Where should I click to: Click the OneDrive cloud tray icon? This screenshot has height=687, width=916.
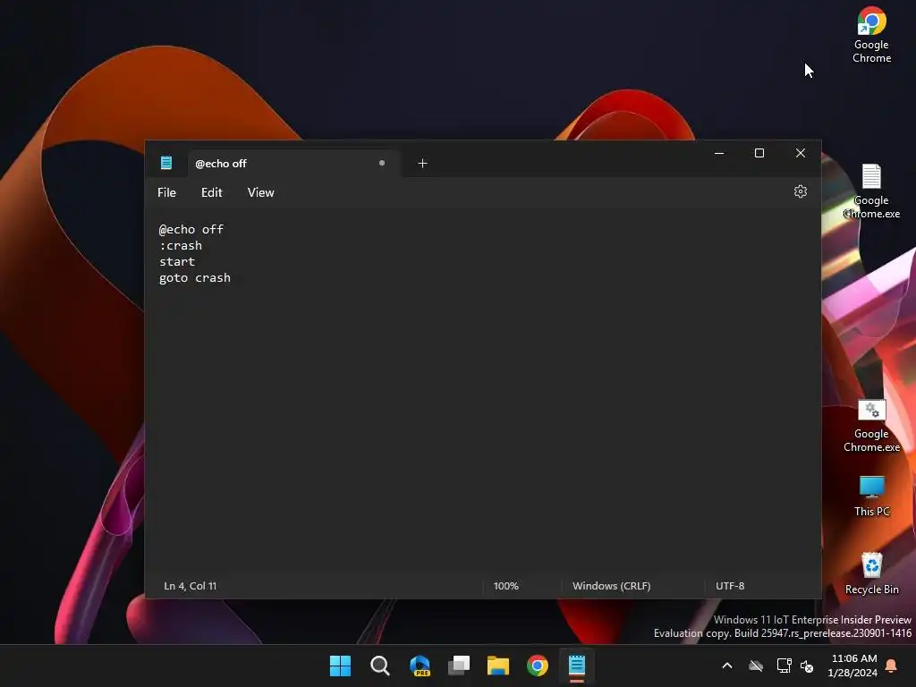[x=756, y=666]
